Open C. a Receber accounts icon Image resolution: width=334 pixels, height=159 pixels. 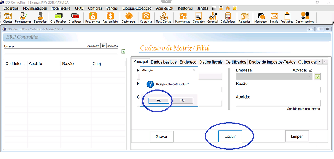[58, 18]
